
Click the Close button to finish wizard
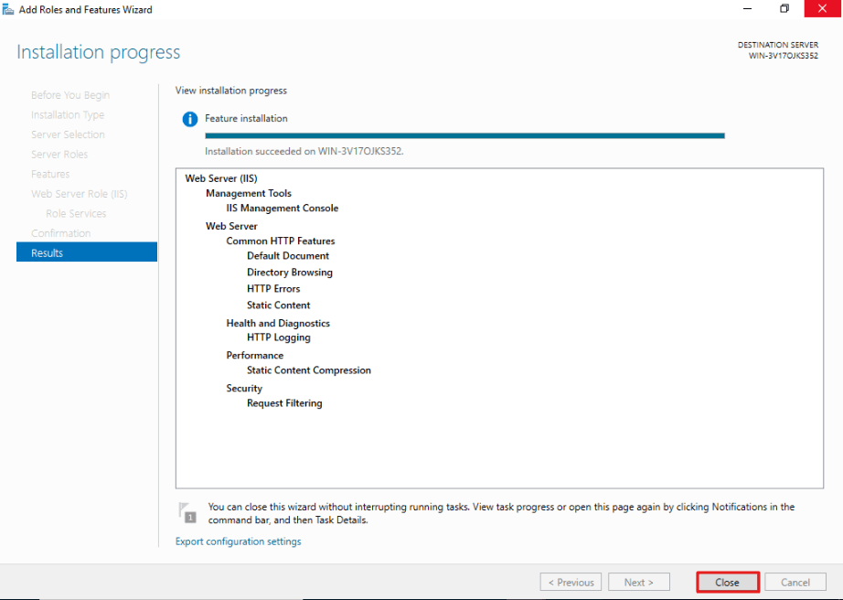(728, 583)
